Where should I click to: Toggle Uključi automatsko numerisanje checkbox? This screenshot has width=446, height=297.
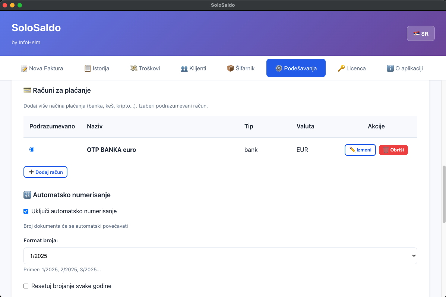click(26, 211)
